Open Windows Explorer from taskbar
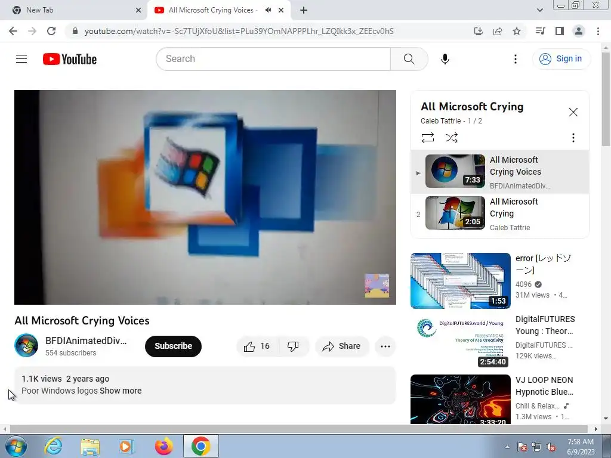Viewport: 611px width, 458px height. (90, 446)
